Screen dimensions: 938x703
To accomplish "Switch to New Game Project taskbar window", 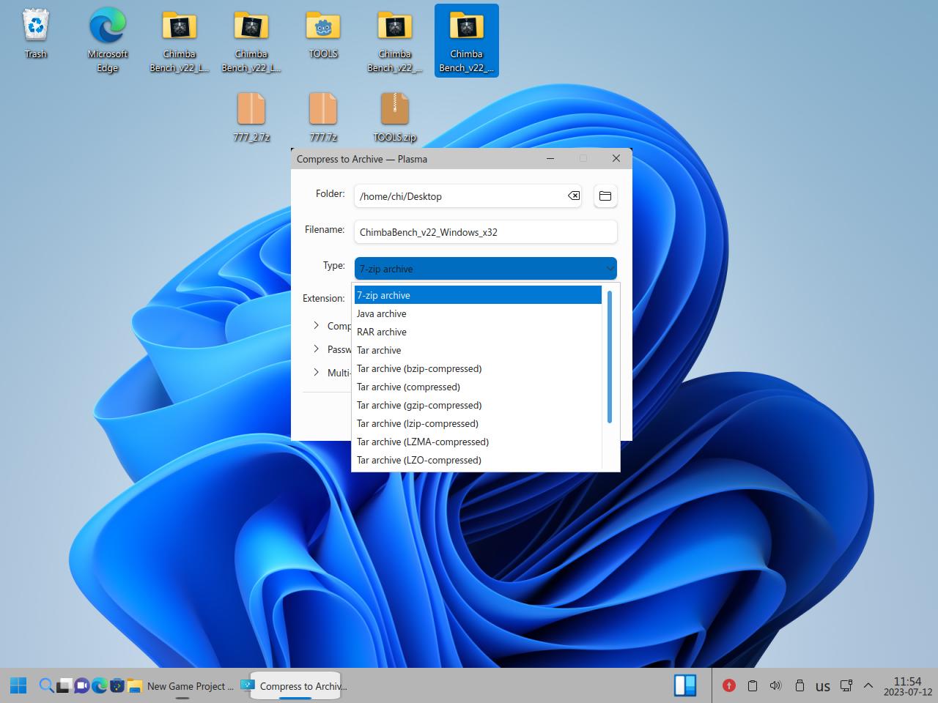I will 189,686.
